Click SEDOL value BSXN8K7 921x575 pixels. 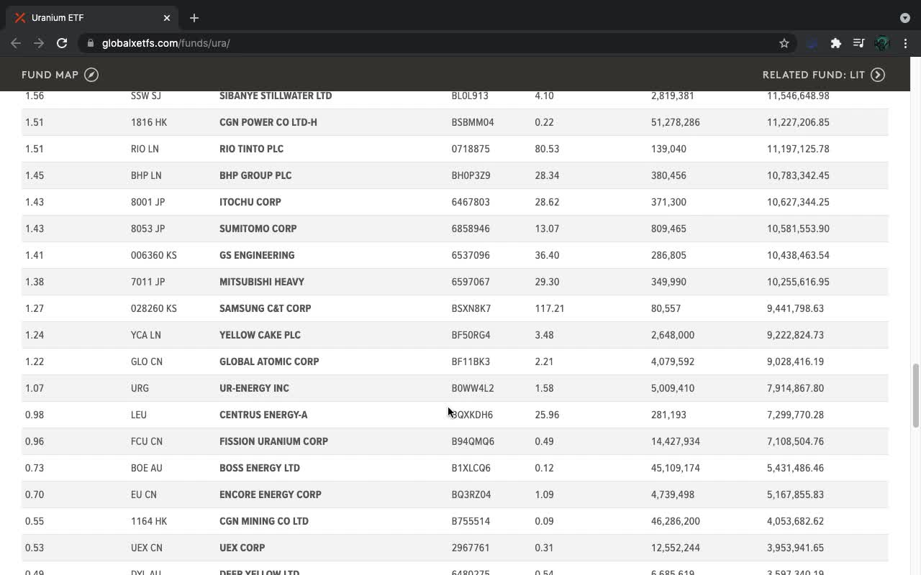pos(471,308)
